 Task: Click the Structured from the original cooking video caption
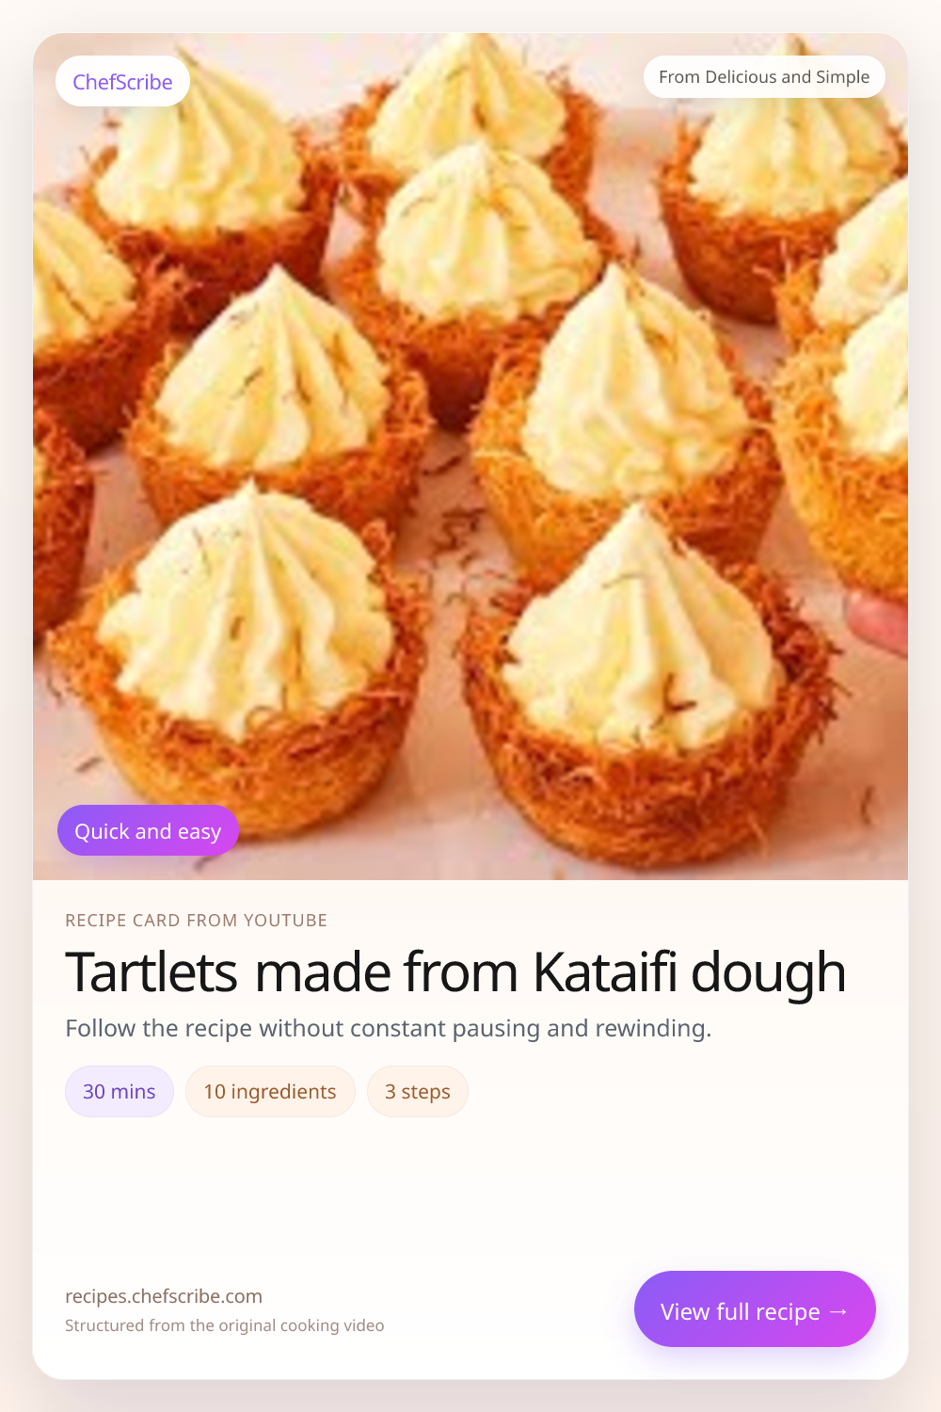(224, 1325)
